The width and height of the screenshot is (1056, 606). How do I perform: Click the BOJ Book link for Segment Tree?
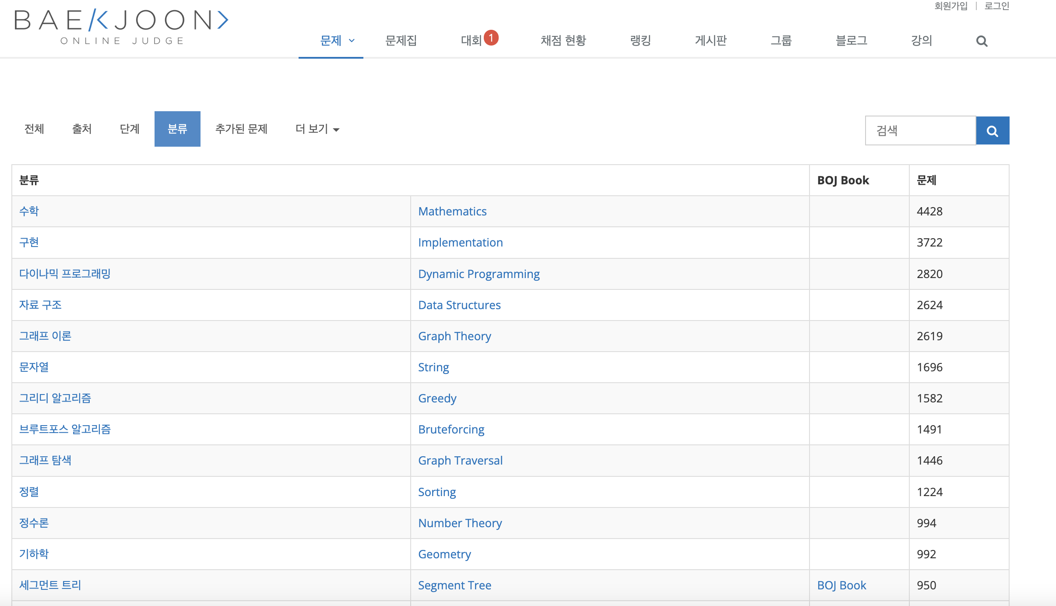(x=841, y=585)
